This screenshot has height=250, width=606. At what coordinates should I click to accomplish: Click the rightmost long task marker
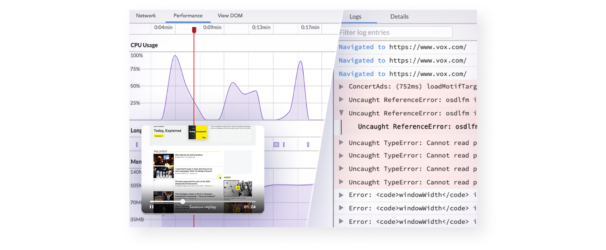(x=308, y=145)
